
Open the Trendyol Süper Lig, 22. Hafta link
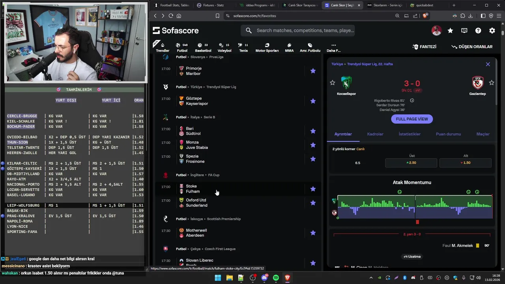click(370, 64)
